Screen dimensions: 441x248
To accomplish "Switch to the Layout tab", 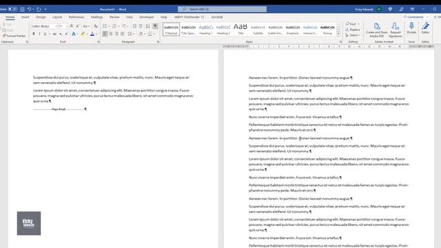I will [57, 17].
